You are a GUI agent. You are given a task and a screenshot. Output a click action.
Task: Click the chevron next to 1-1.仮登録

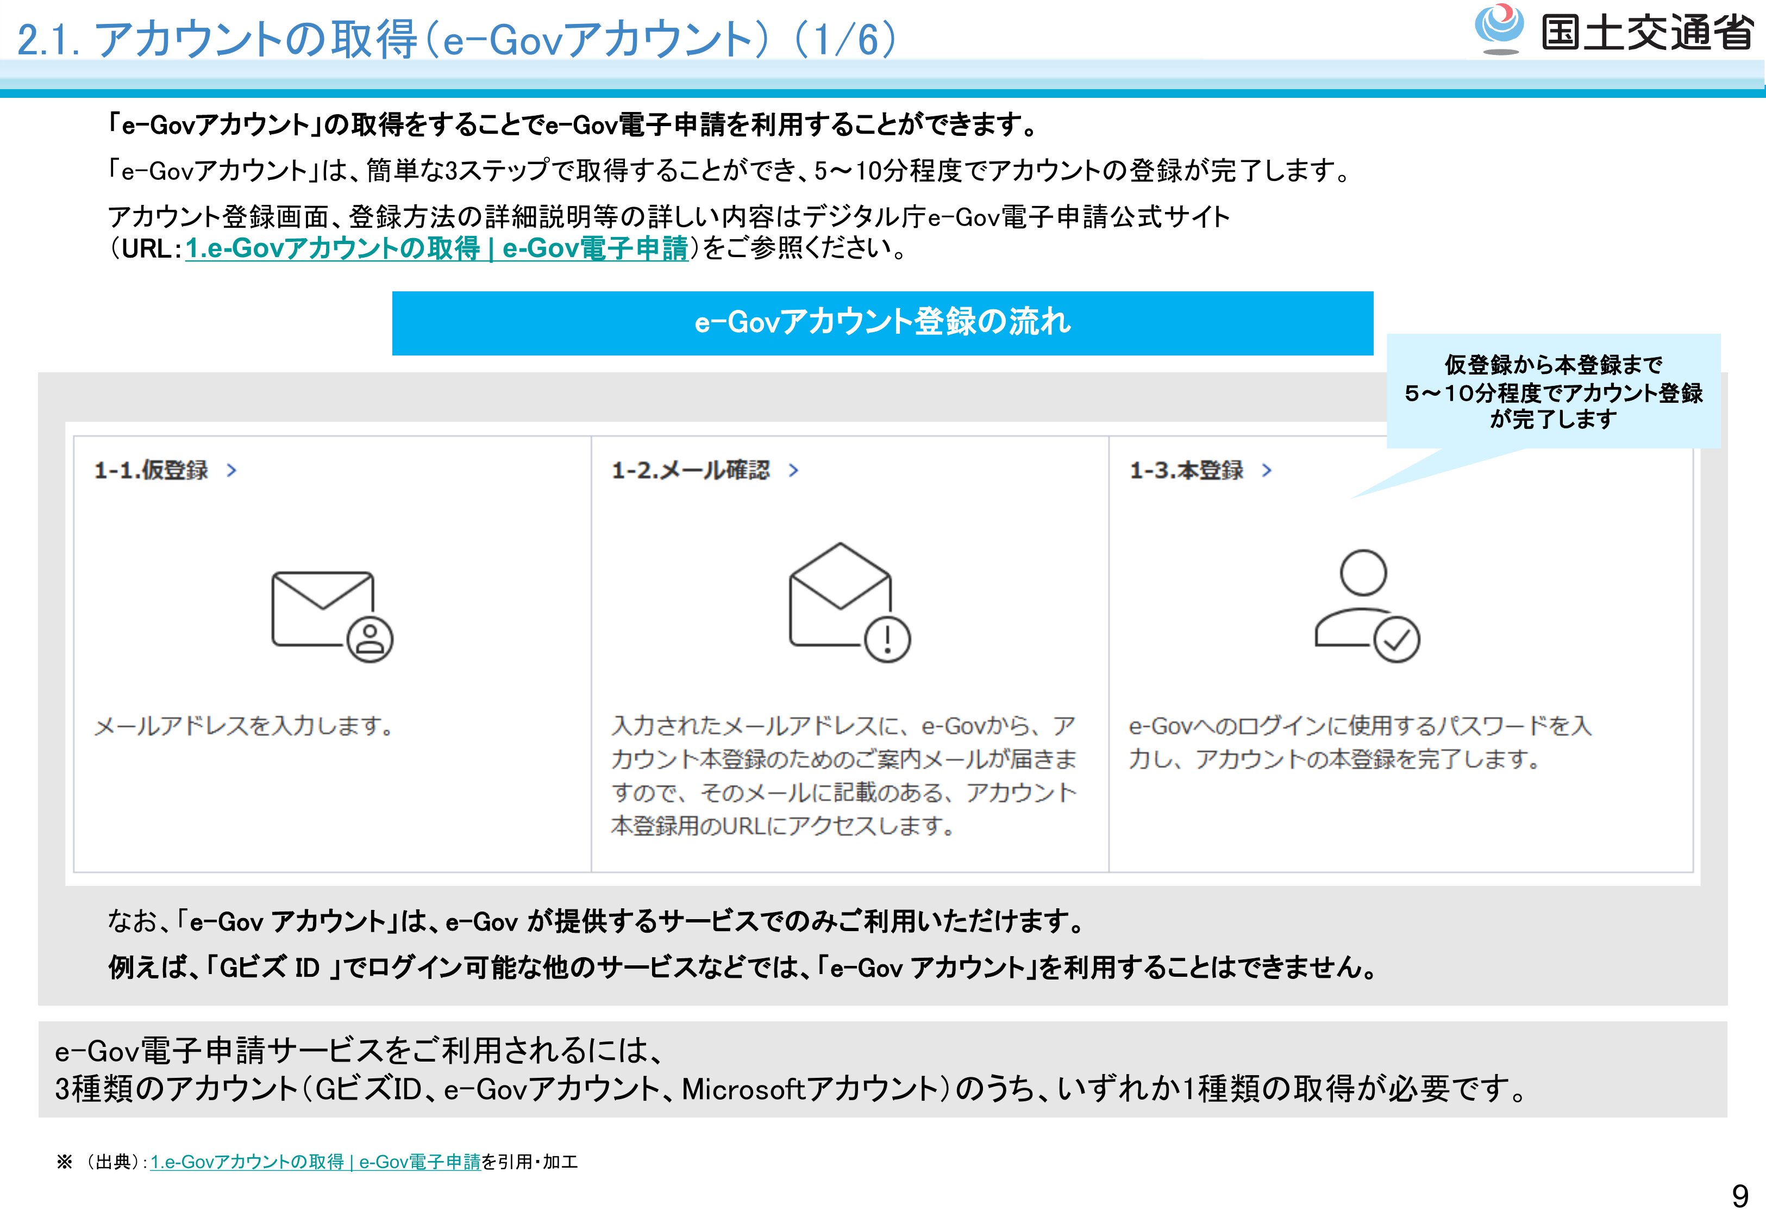pyautogui.click(x=231, y=471)
